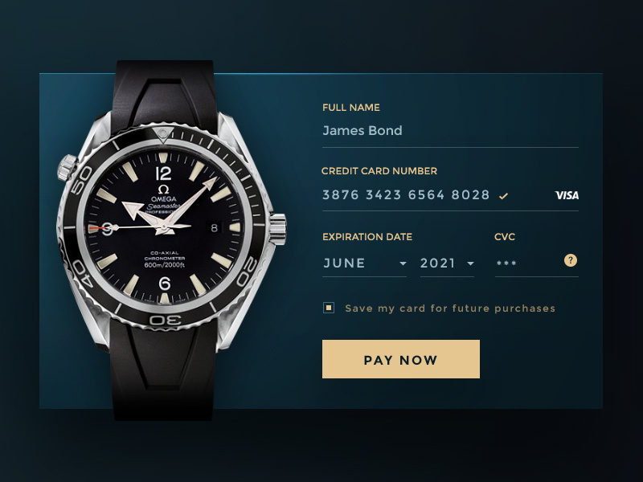Click the VISA card logo

[x=567, y=195]
